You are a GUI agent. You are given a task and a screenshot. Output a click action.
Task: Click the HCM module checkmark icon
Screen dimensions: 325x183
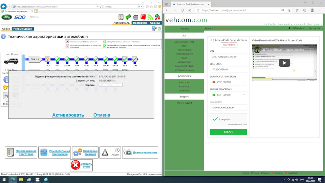pyautogui.click(x=125, y=59)
